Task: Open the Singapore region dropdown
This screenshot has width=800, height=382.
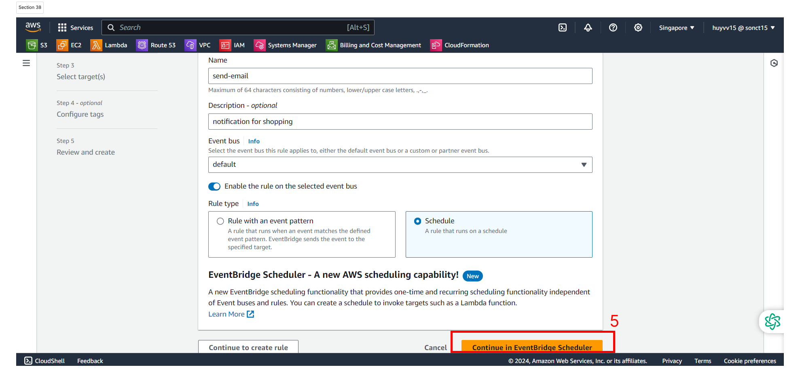Action: click(676, 28)
